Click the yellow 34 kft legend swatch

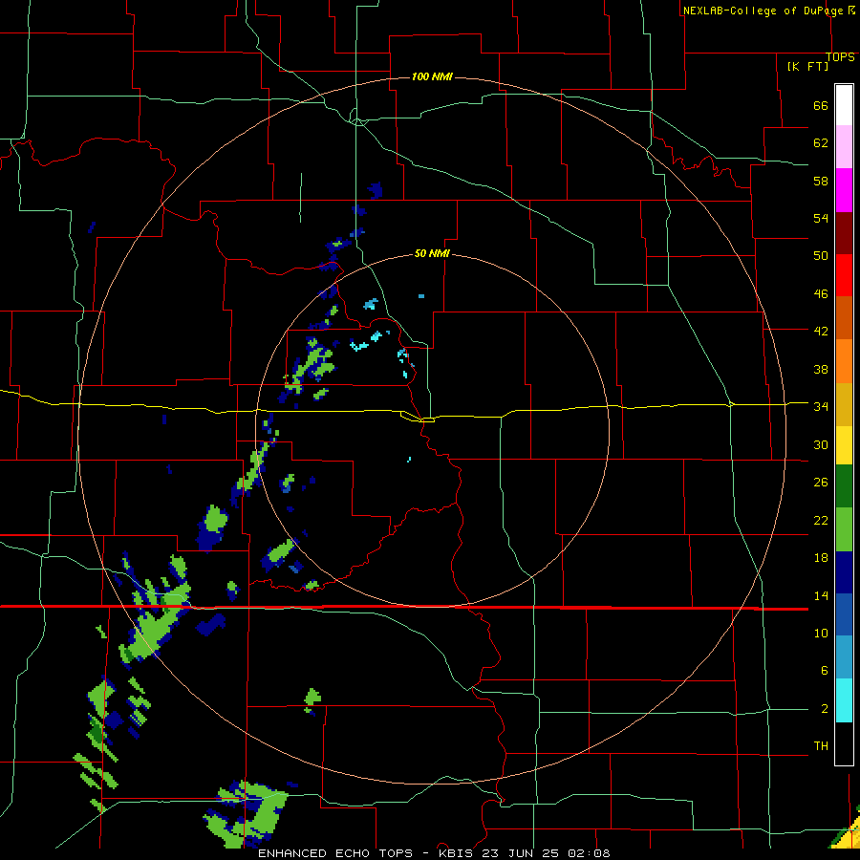pyautogui.click(x=844, y=445)
